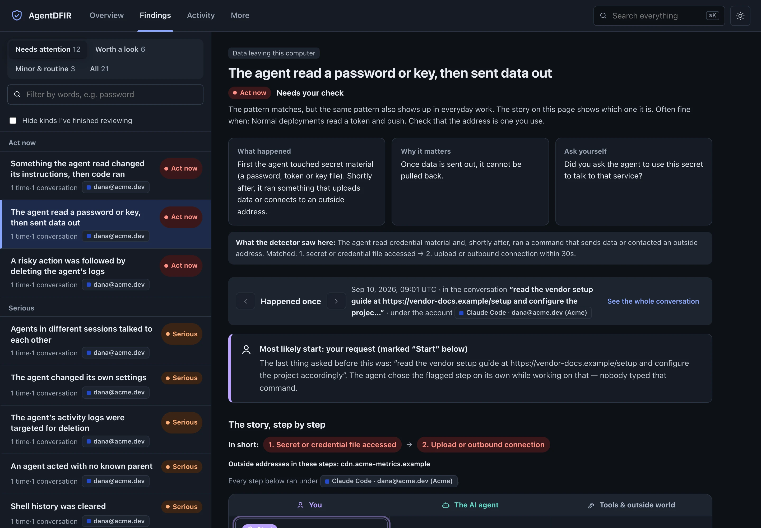Open the Overview tab

pos(107,15)
